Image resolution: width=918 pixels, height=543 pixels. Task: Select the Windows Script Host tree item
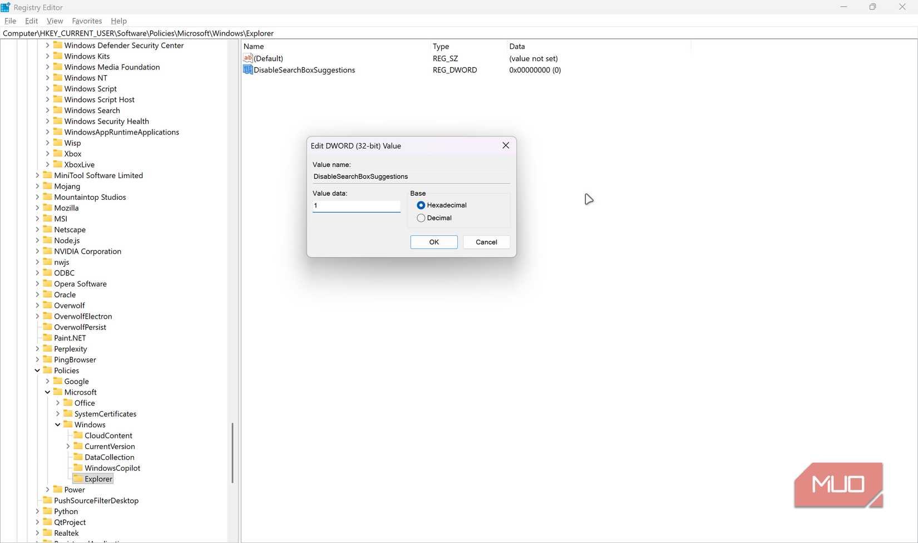coord(99,99)
